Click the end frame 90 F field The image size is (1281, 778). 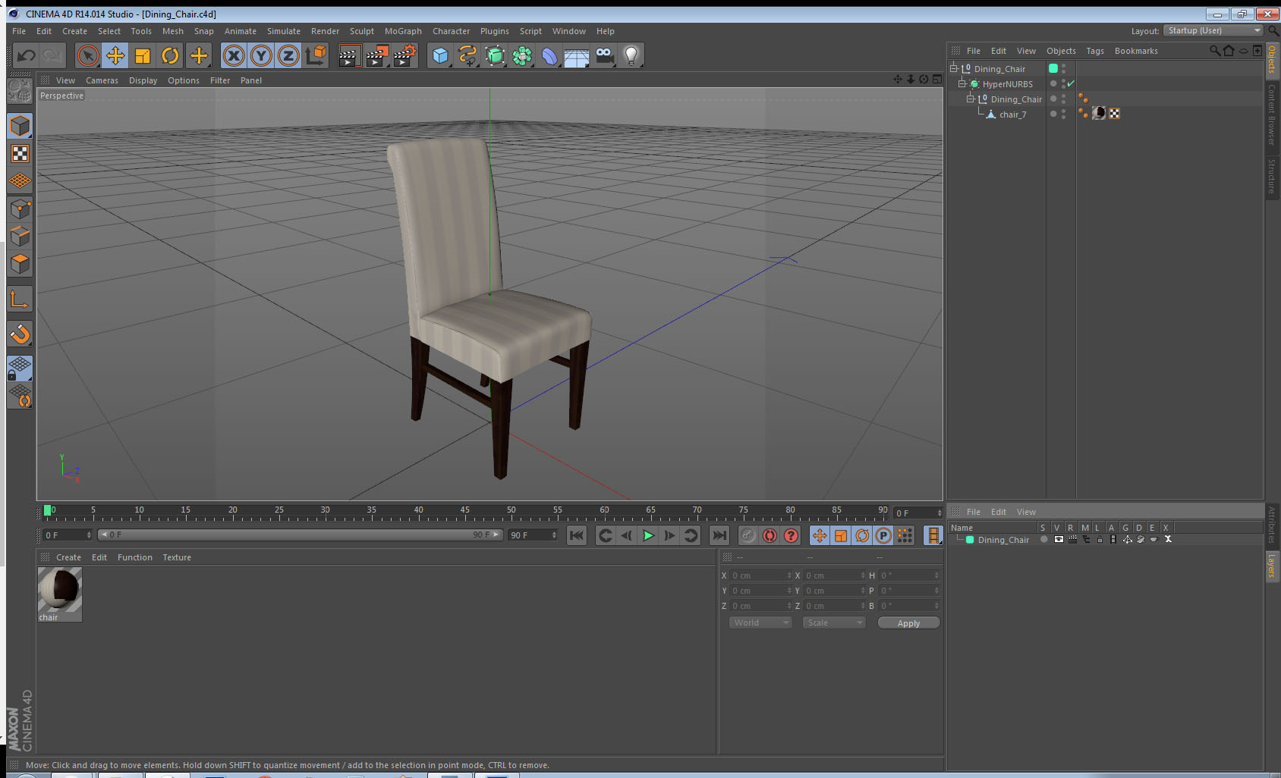coord(533,535)
